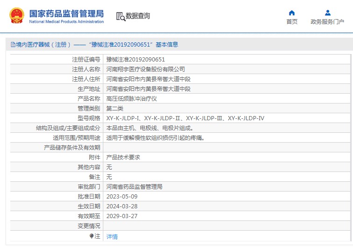Go to 首页 home icon
The image size is (353, 247).
pos(292,13)
